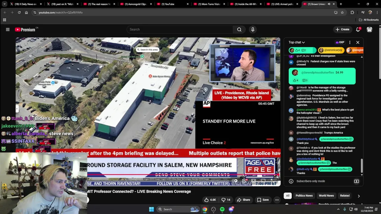
Task: Open the tab search dropdown arrow
Action: 4,4
